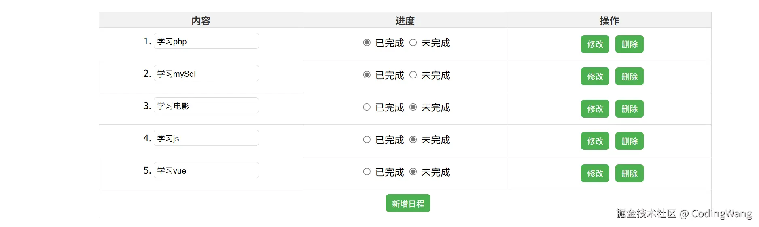The height and width of the screenshot is (227, 759).
Task: Select 已完成 radio for 学习电影
Action: (367, 107)
